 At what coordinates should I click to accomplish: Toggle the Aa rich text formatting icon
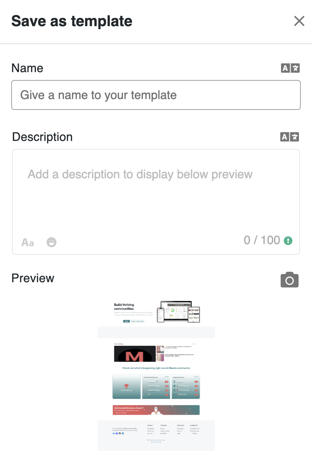[x=28, y=243]
